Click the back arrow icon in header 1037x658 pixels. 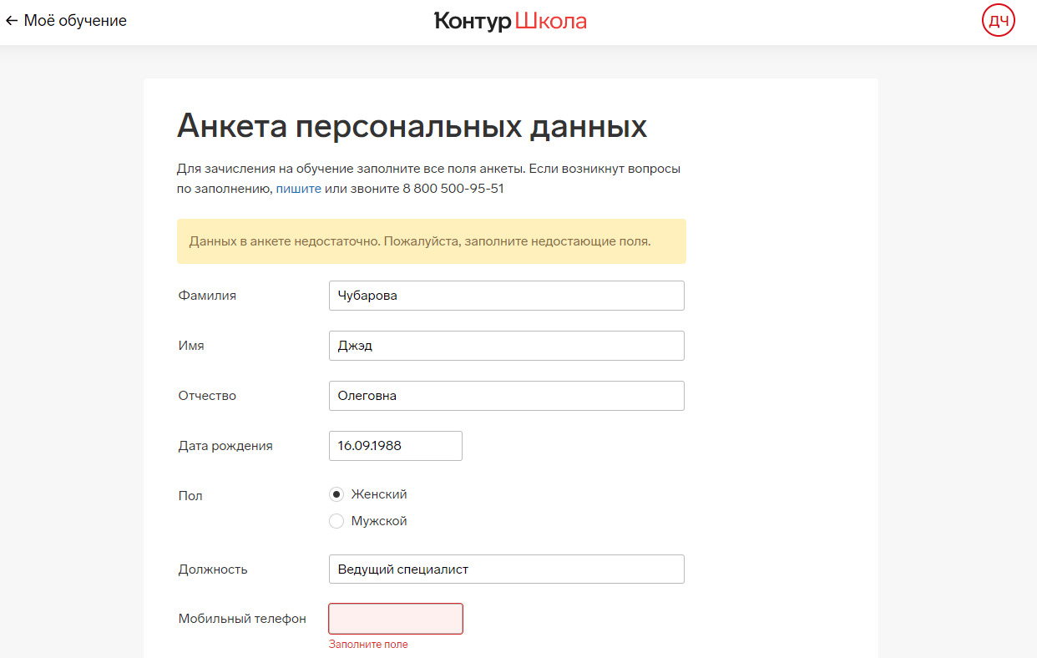tap(12, 21)
